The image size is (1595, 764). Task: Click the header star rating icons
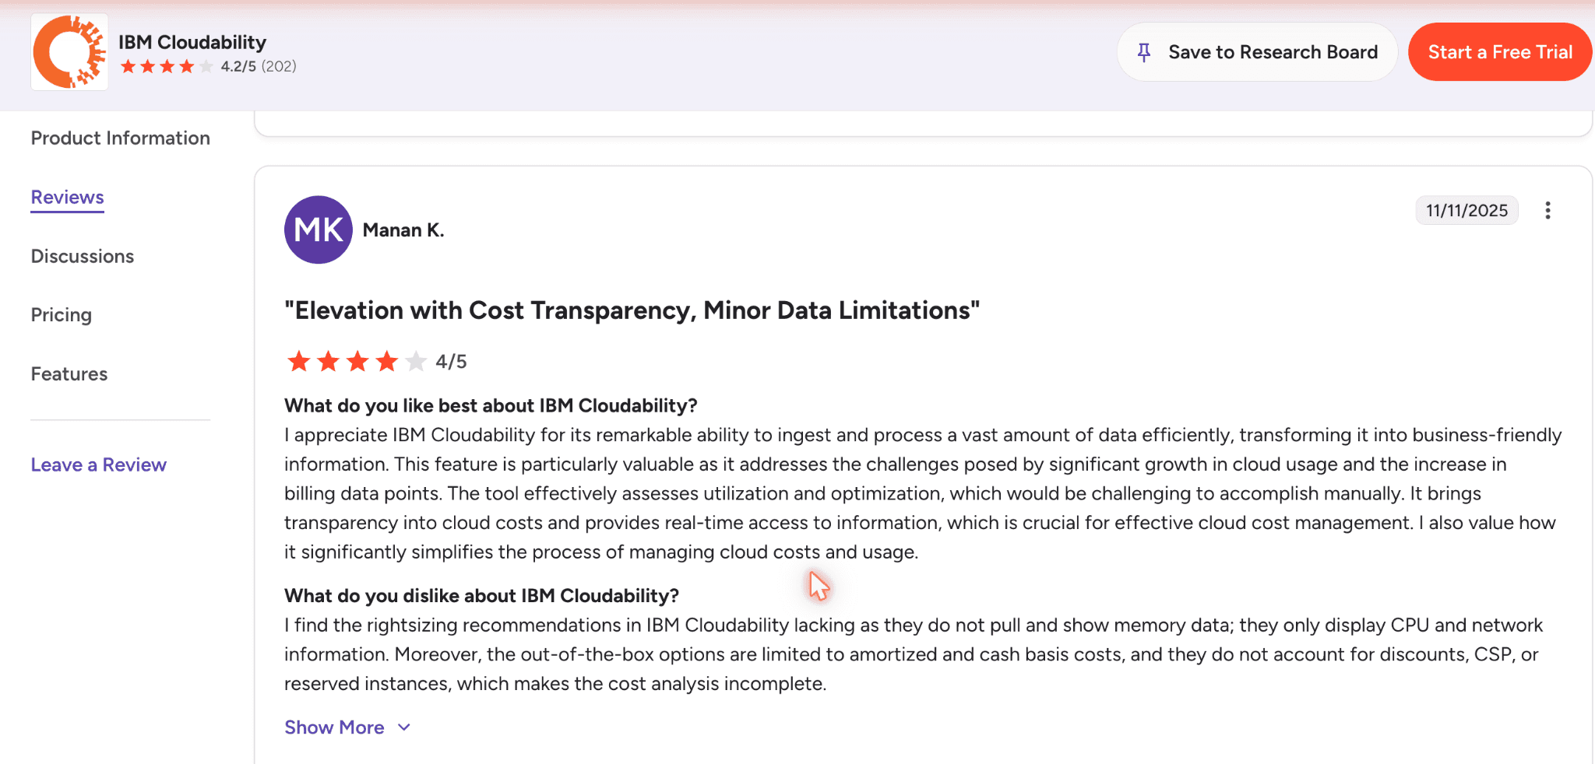[x=167, y=66]
